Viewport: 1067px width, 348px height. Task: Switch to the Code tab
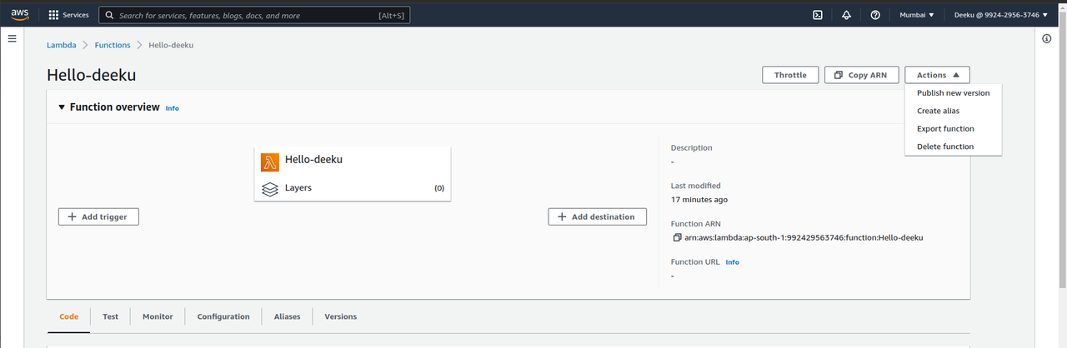click(x=68, y=317)
